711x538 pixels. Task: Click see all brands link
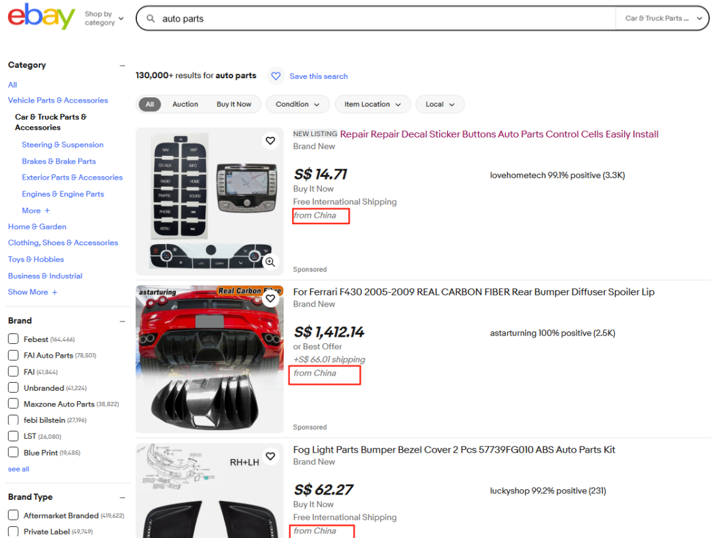18,469
